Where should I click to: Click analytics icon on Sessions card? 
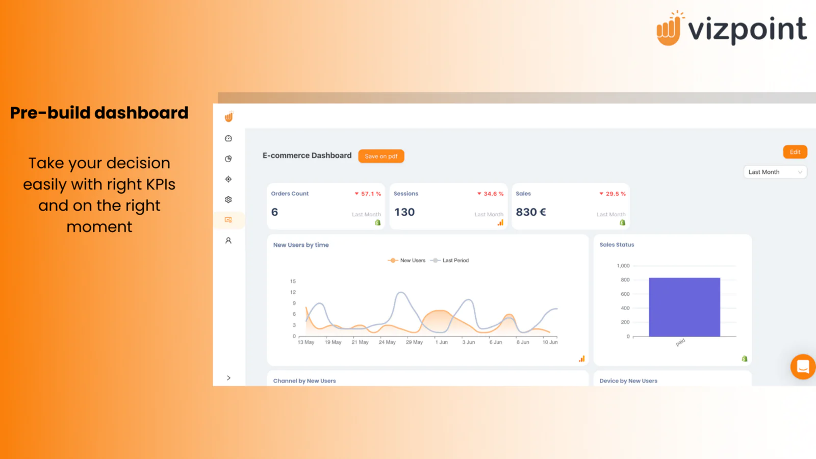500,222
